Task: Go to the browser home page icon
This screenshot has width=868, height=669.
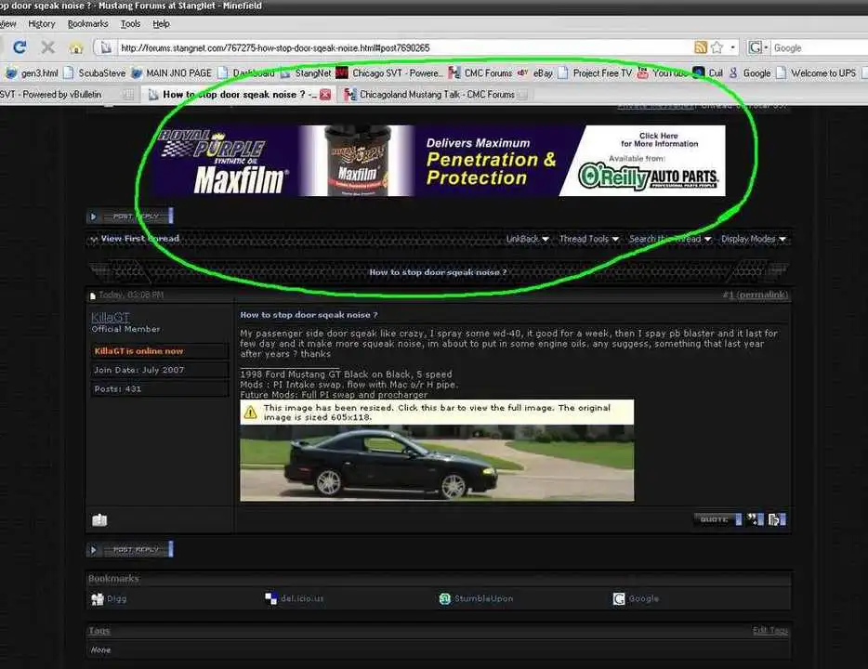Action: pos(76,47)
